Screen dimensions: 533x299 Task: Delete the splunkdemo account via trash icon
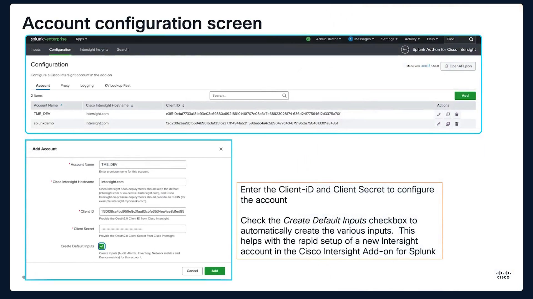tap(457, 124)
